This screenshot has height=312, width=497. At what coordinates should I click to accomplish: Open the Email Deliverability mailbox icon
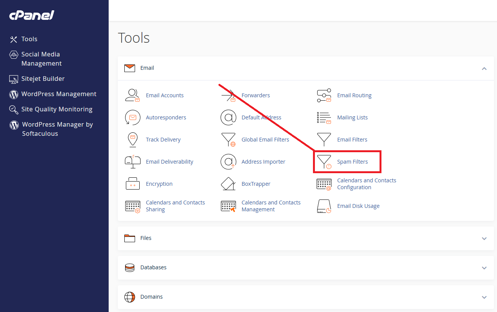point(133,162)
